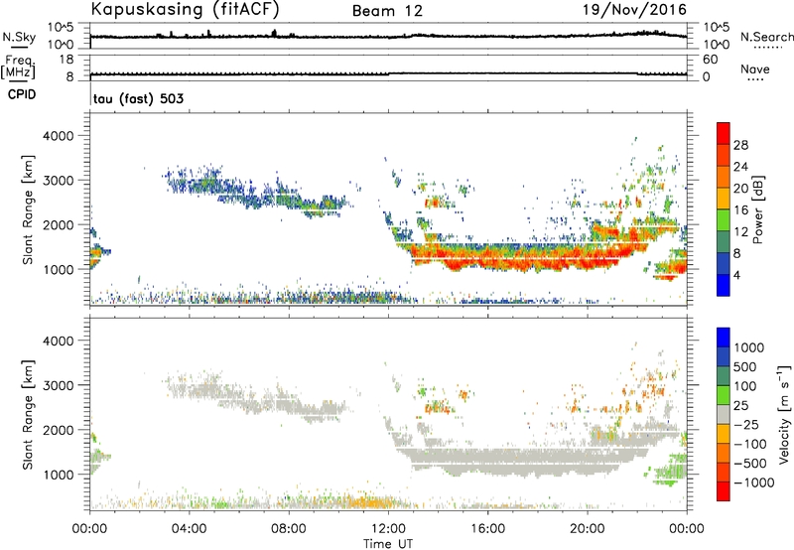The height and width of the screenshot is (550, 794).
Task: Select the '24' tick on the Power scale
Action: (740, 167)
